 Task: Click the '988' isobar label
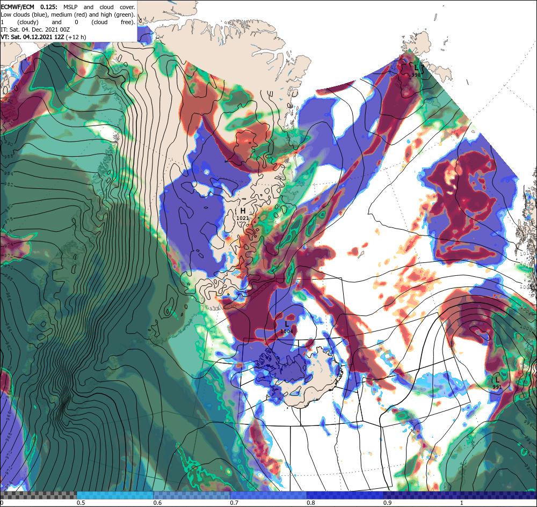tap(9, 156)
